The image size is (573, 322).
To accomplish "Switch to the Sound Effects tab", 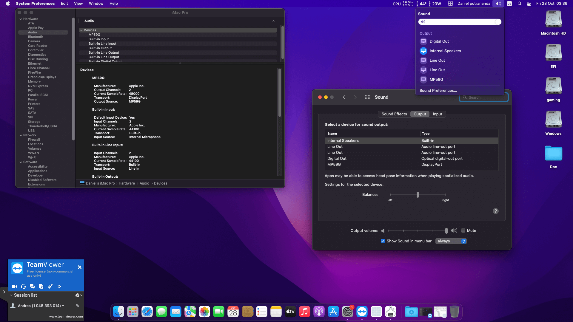I will [394, 114].
